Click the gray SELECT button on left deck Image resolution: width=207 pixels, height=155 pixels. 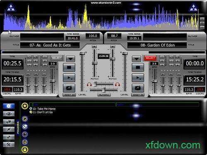[x=57, y=58]
